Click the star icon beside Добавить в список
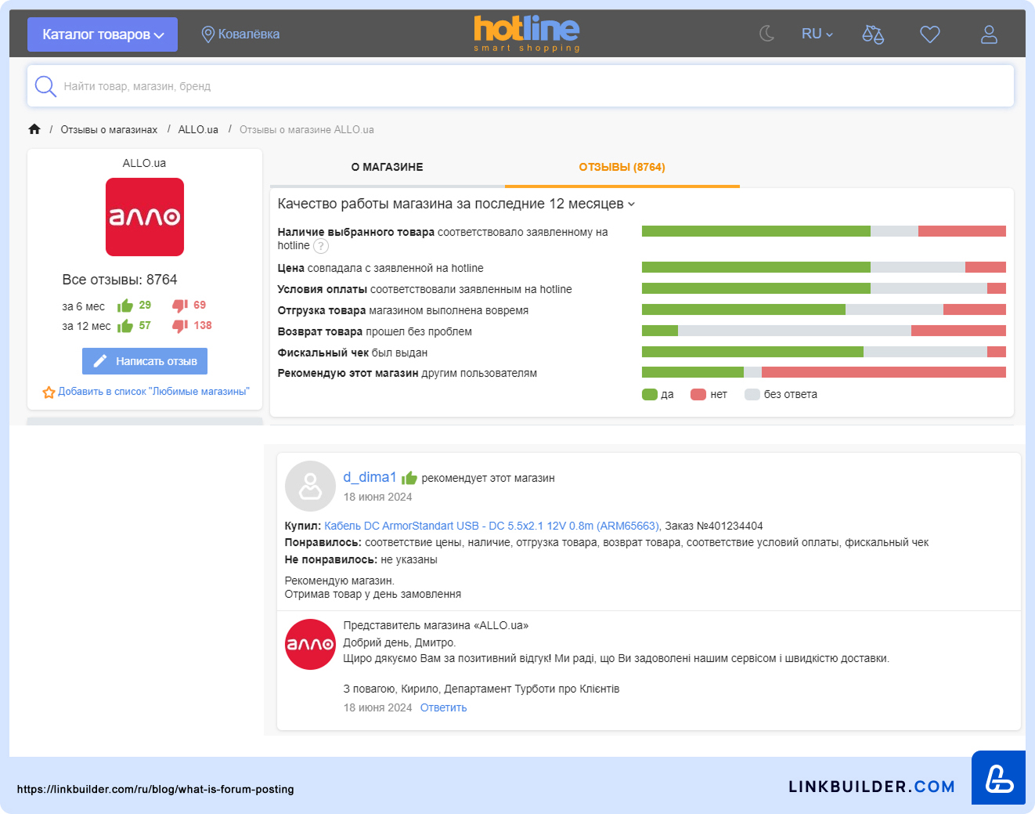 pyautogui.click(x=49, y=392)
